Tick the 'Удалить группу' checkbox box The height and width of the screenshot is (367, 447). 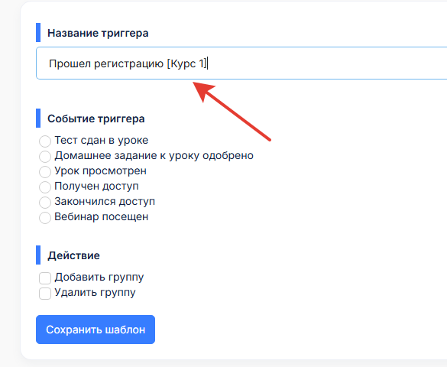45,294
